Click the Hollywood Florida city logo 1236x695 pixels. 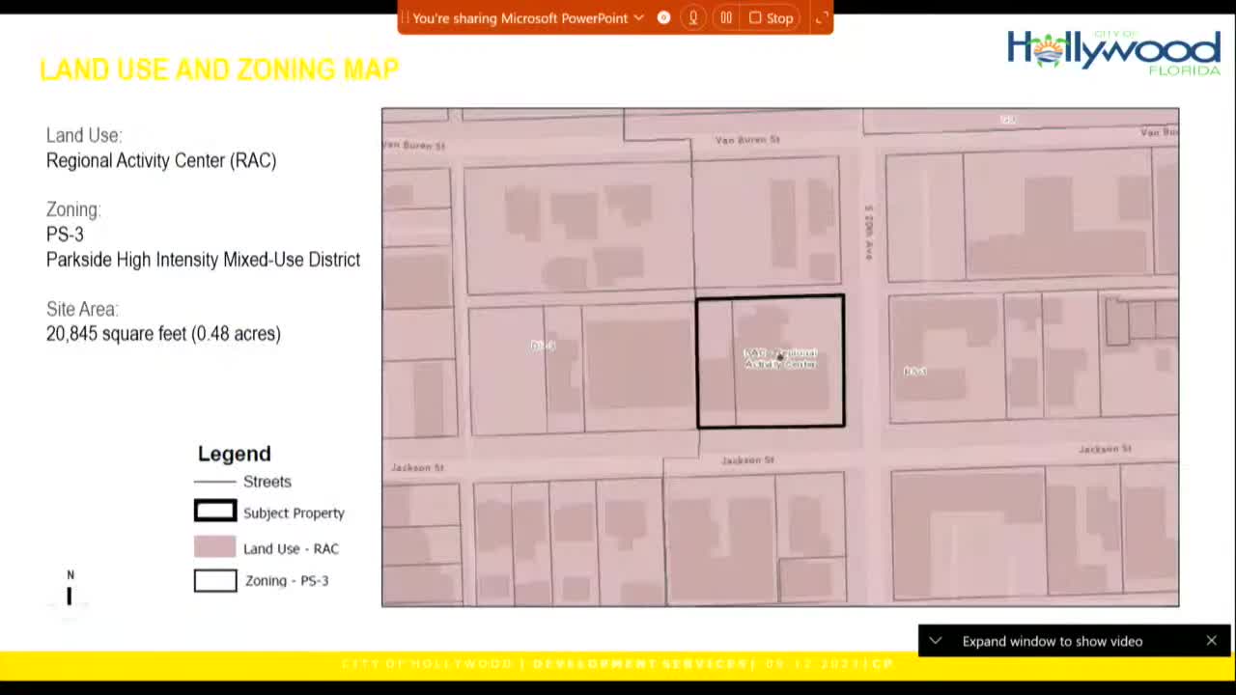pyautogui.click(x=1112, y=50)
